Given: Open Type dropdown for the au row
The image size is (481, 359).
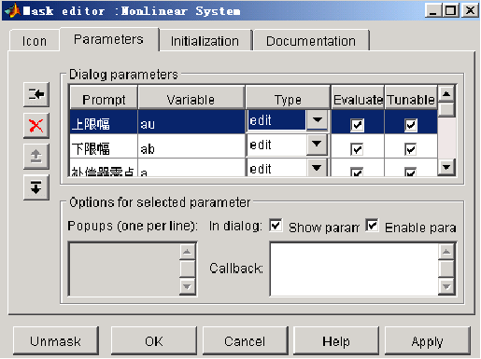Looking at the screenshot, I should (318, 120).
